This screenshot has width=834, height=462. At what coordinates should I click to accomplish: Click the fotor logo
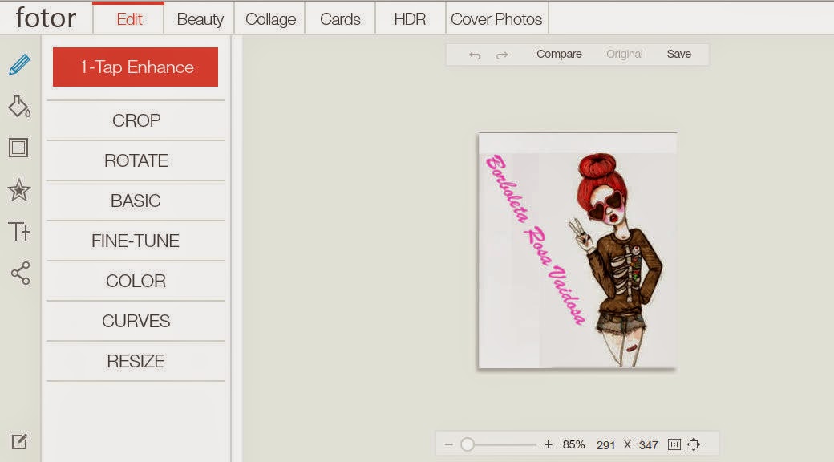[47, 18]
